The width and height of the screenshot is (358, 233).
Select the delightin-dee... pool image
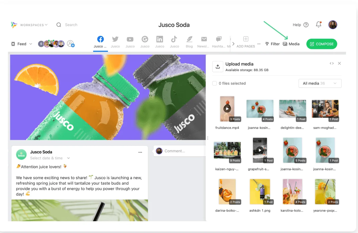292,109
